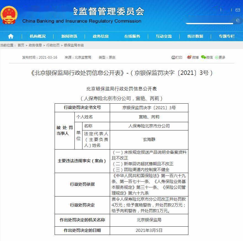The image size is (243, 241).
Task: Click the 打印 print link
Action: coord(179,57)
